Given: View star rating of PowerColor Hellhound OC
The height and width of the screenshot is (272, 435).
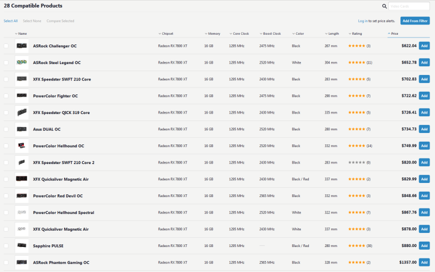Looking at the screenshot, I should (x=357, y=146).
